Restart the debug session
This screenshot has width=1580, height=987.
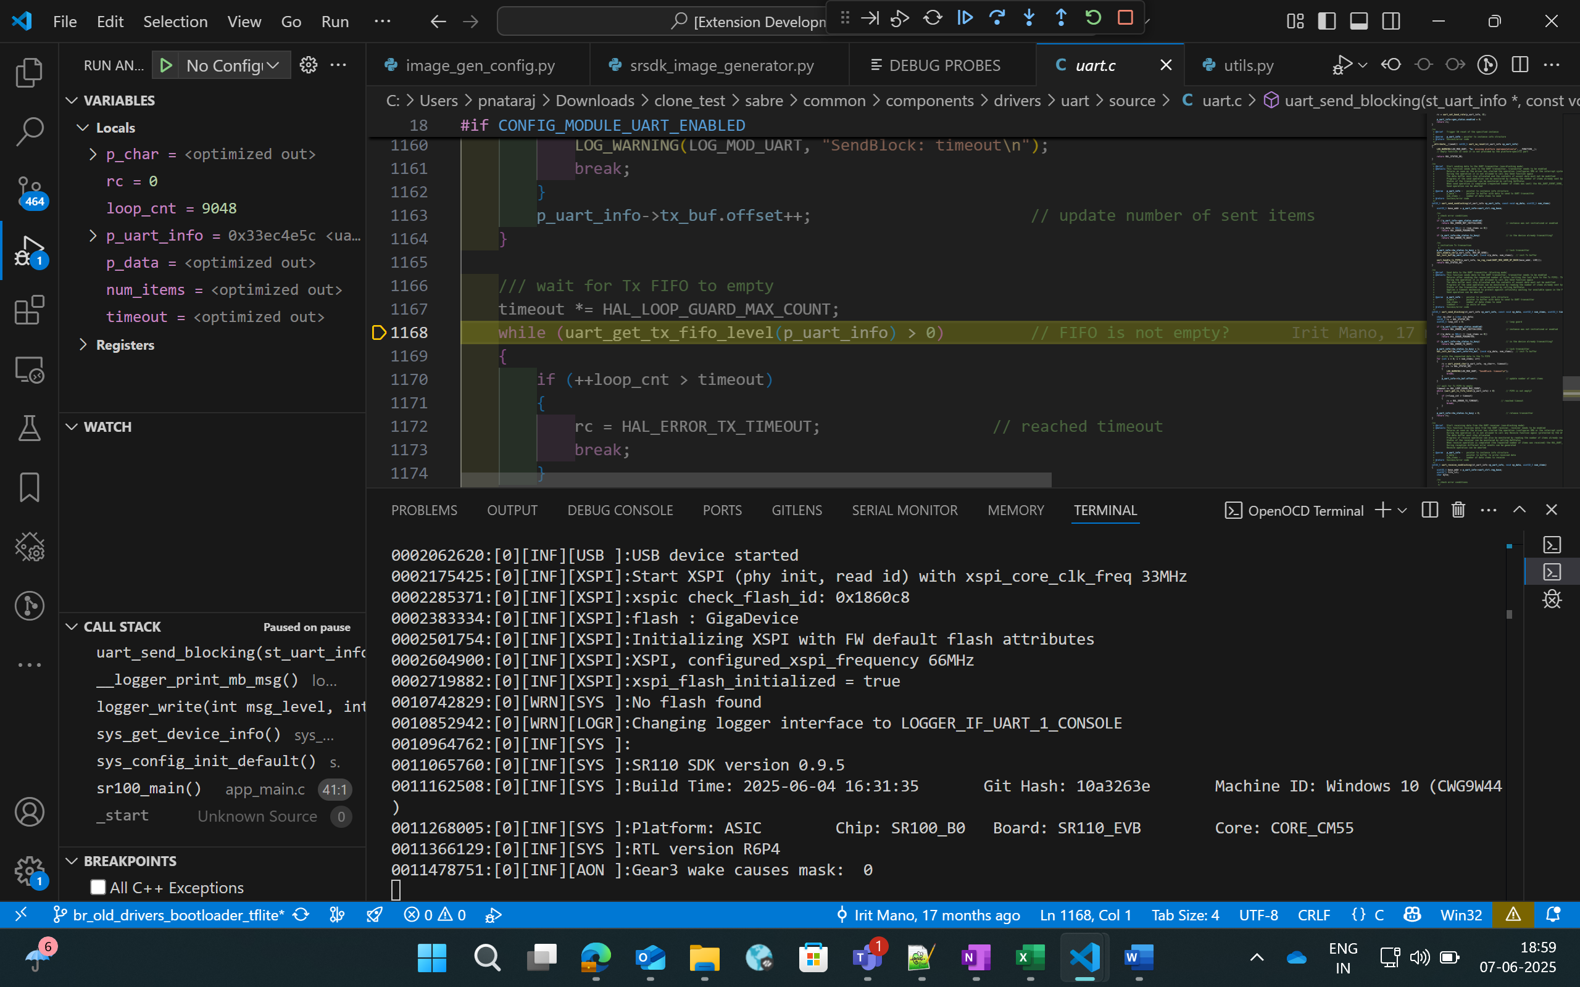pos(1094,18)
